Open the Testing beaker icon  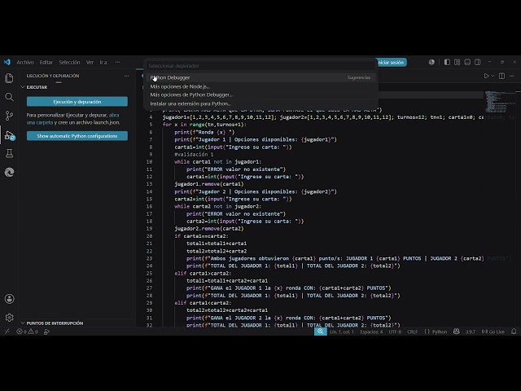[x=9, y=153]
